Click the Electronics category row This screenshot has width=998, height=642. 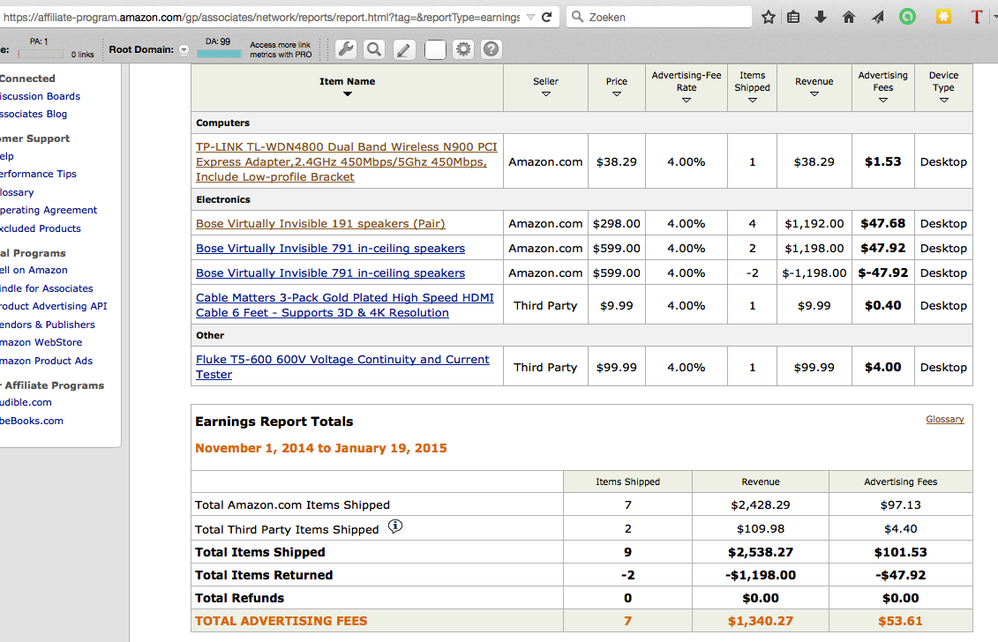(x=582, y=199)
